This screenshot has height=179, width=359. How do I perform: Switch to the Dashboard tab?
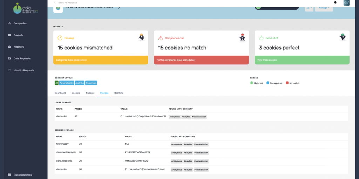coord(60,93)
